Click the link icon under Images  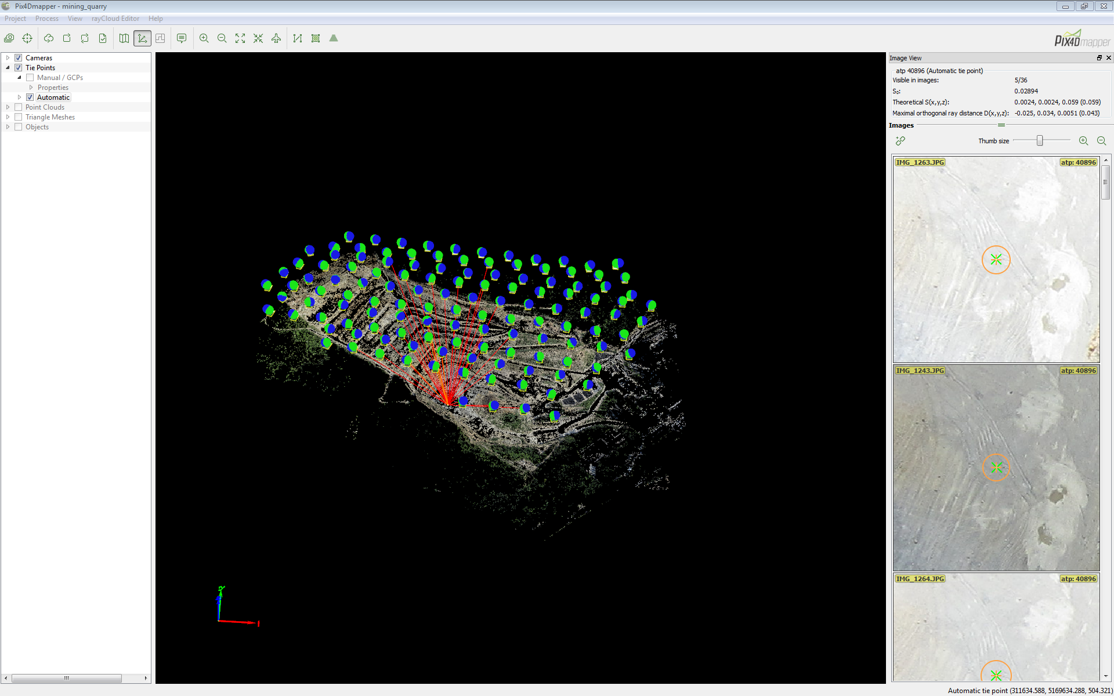coord(900,141)
